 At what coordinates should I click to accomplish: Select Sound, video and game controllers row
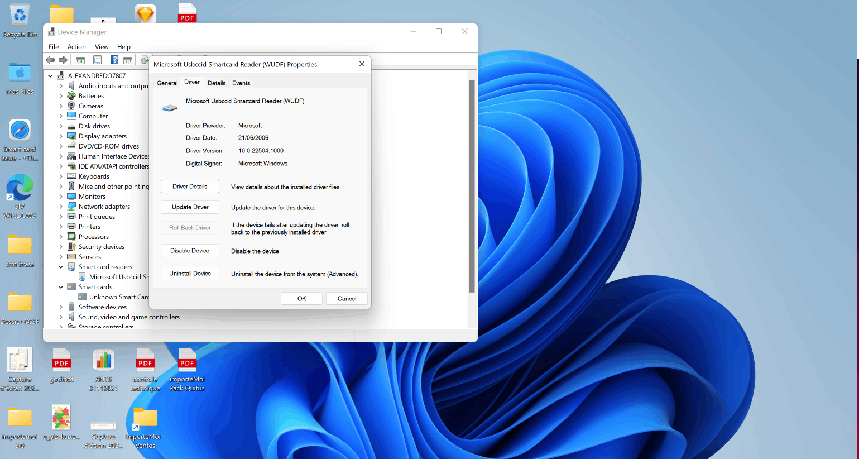pyautogui.click(x=123, y=317)
